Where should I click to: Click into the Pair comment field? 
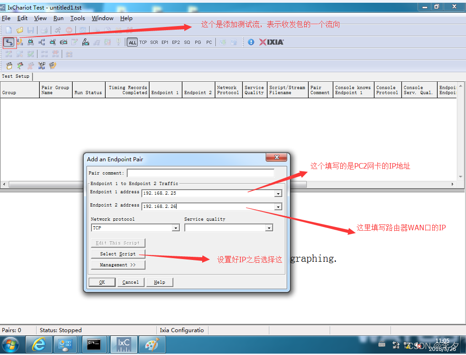click(201, 173)
